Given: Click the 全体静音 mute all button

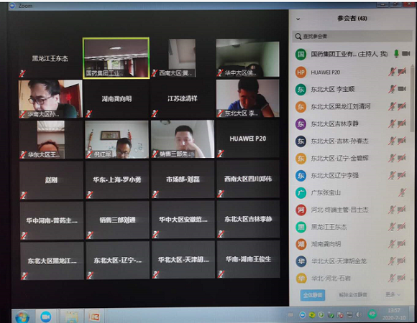Looking at the screenshot, I should 313,295.
